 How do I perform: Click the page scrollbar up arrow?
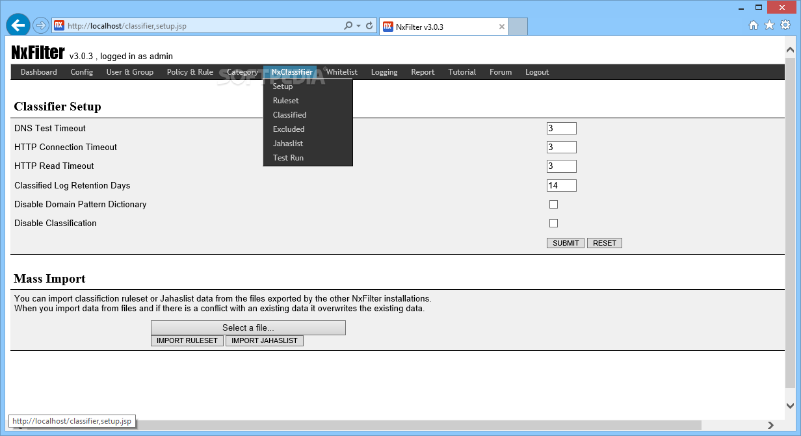pyautogui.click(x=790, y=49)
